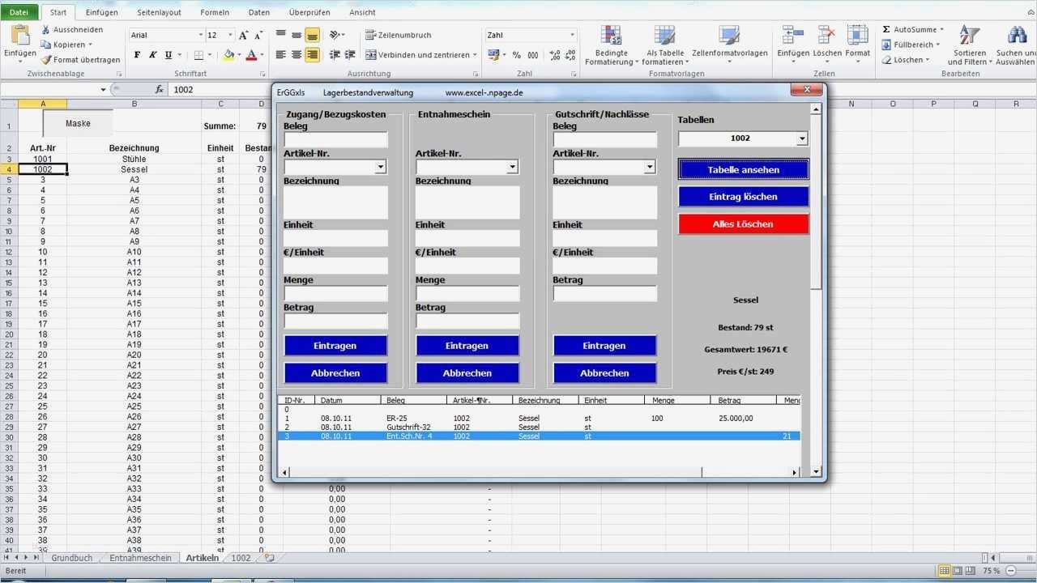Click the decrease decimal places icon
Image resolution: width=1037 pixels, height=583 pixels.
(x=570, y=55)
